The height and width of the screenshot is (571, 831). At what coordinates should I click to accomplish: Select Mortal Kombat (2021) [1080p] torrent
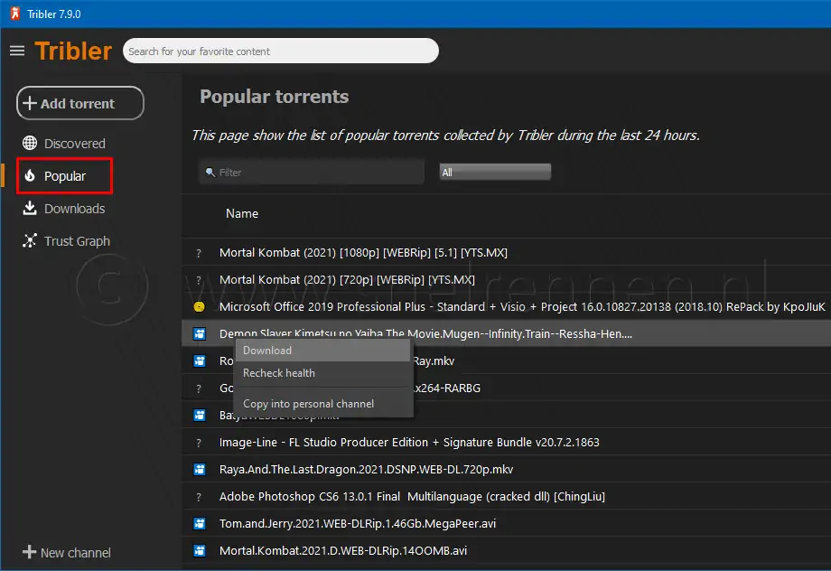point(363,252)
